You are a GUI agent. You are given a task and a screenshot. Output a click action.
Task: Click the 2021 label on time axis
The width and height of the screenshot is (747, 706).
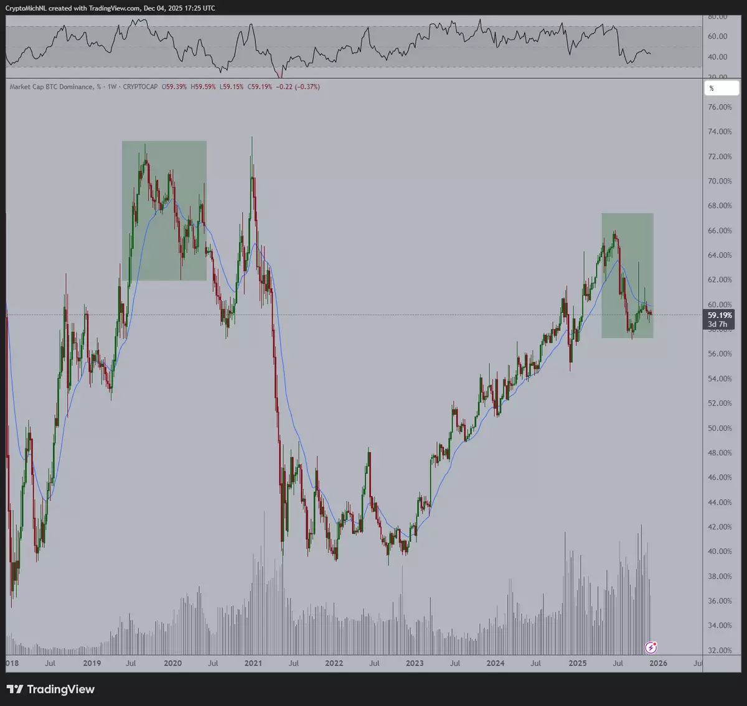tap(253, 663)
